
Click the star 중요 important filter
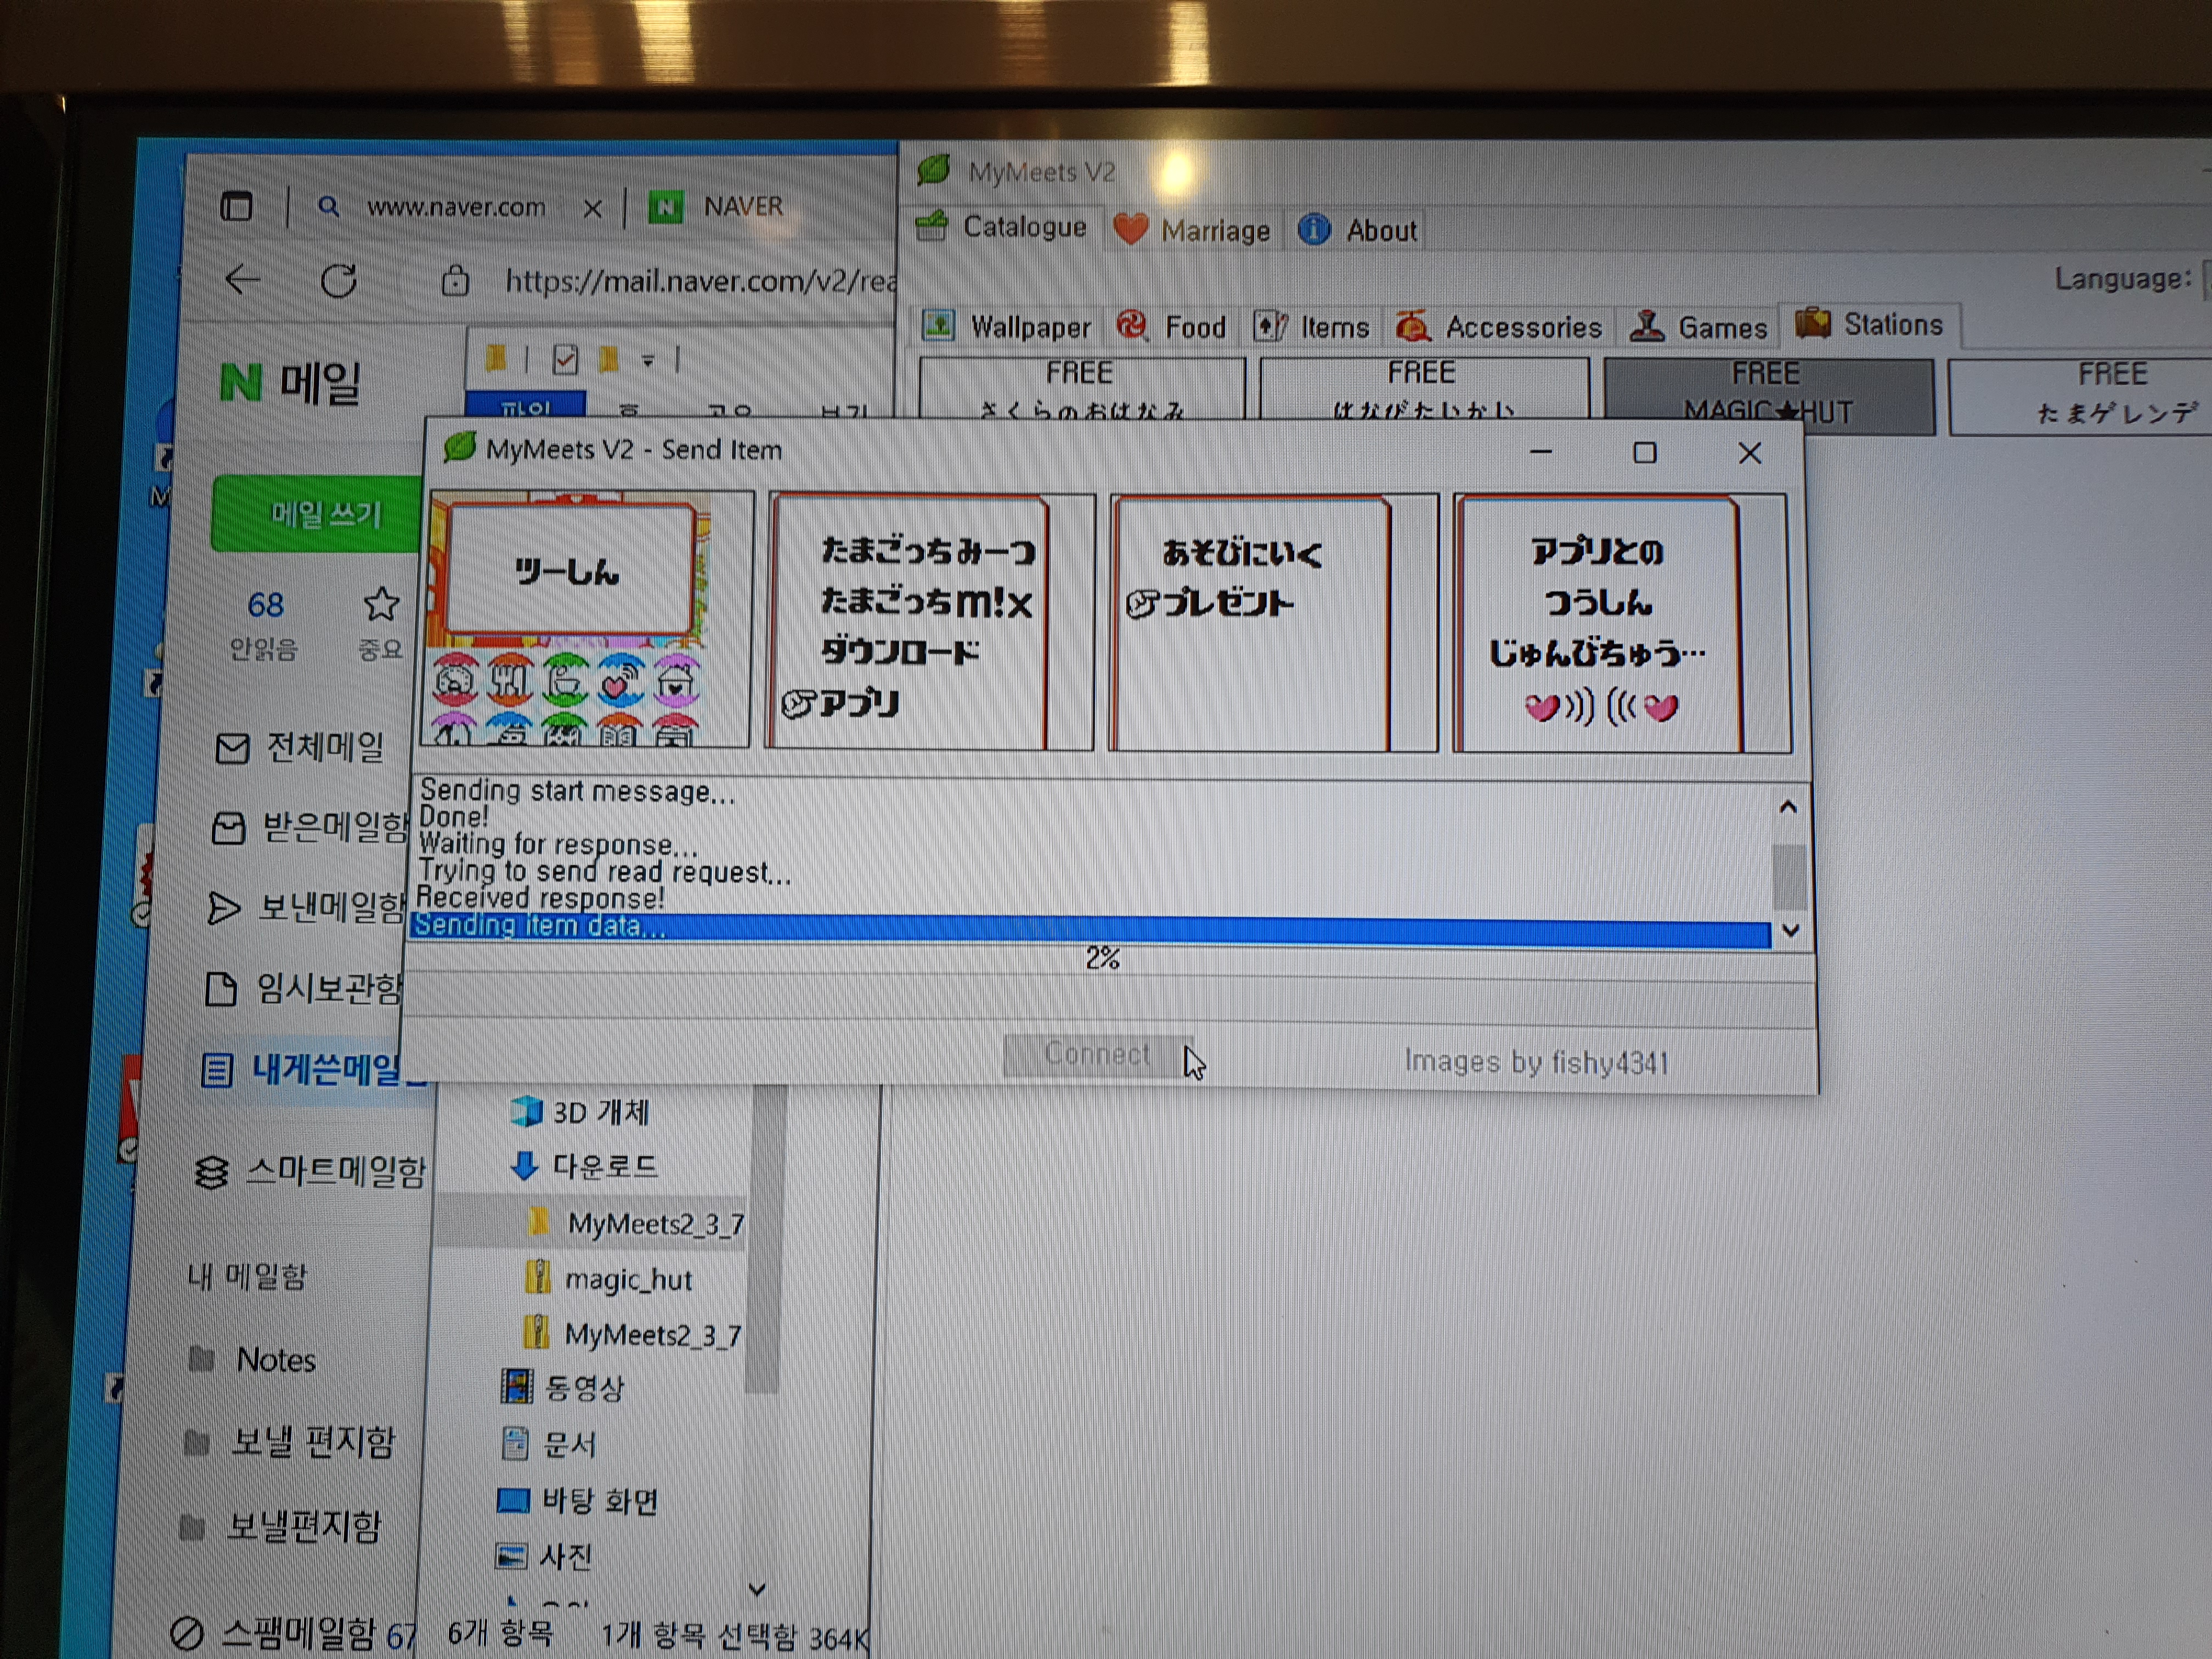380,624
